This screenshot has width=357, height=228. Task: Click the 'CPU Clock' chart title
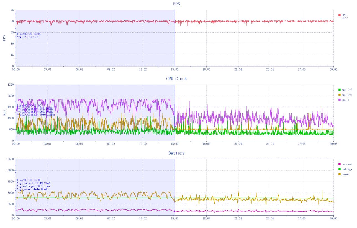[x=176, y=78]
